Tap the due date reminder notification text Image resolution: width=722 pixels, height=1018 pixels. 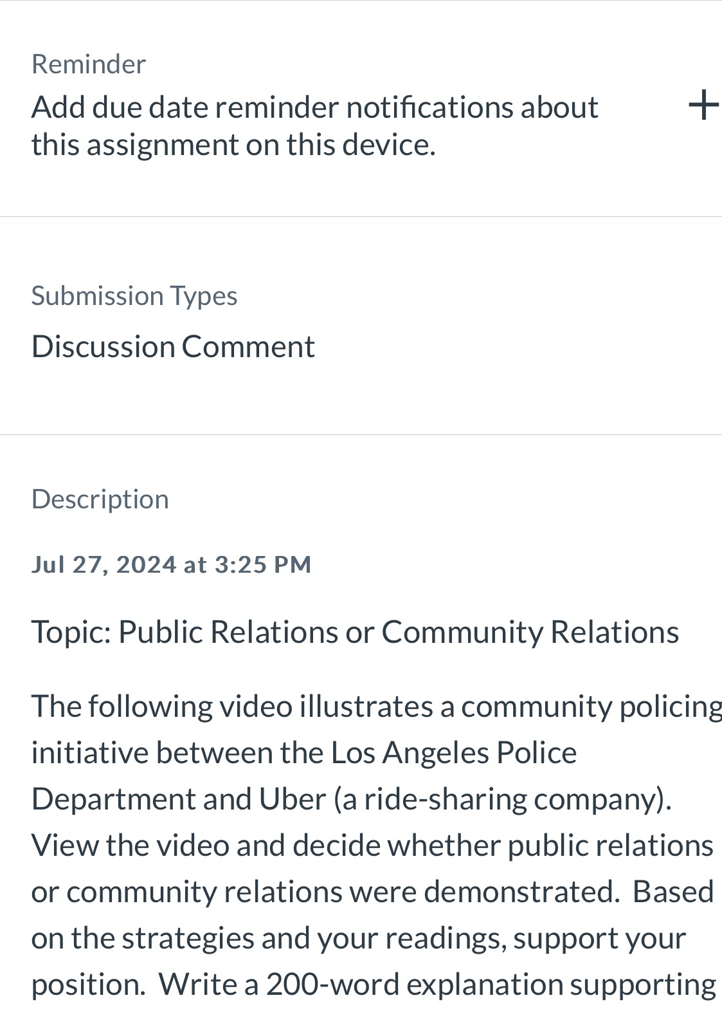(315, 125)
